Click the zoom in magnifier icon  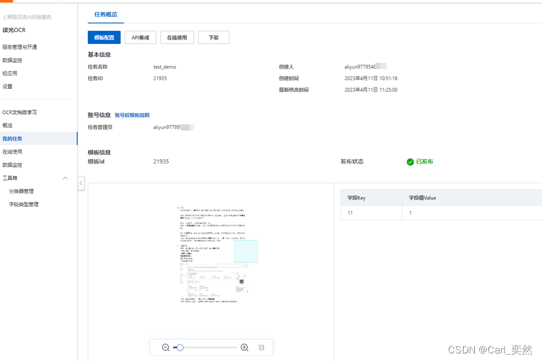[244, 347]
